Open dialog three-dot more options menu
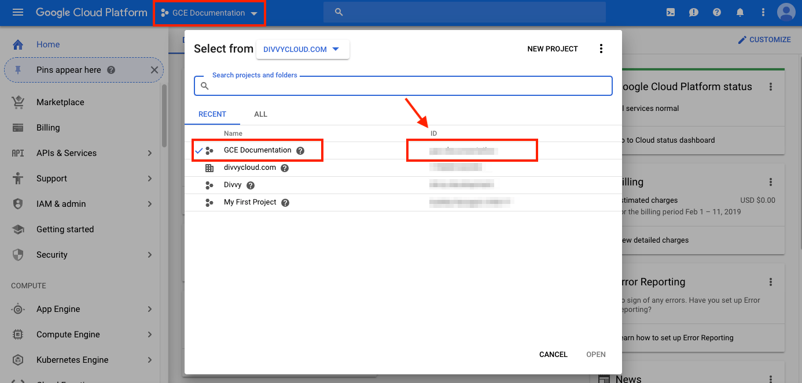 click(x=601, y=49)
